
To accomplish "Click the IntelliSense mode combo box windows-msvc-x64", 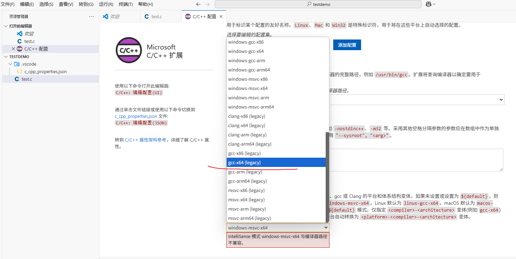I will tap(278, 228).
